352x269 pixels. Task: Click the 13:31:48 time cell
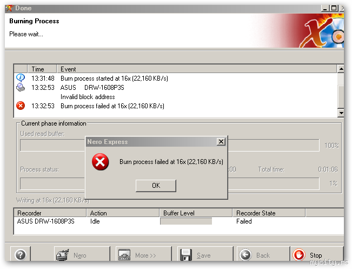point(43,78)
